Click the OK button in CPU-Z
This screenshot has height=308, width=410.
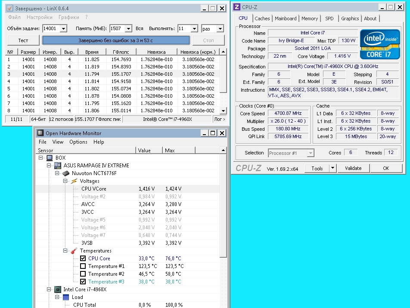(386, 168)
